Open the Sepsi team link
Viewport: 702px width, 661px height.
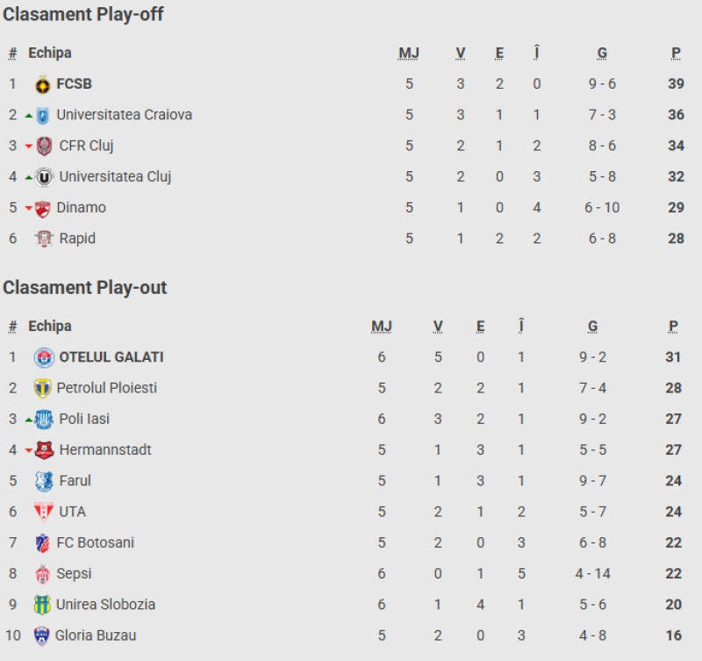tap(74, 574)
